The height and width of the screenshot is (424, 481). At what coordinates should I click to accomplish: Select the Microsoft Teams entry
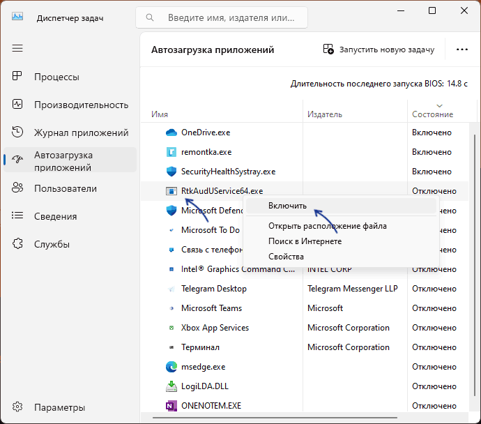pos(211,308)
